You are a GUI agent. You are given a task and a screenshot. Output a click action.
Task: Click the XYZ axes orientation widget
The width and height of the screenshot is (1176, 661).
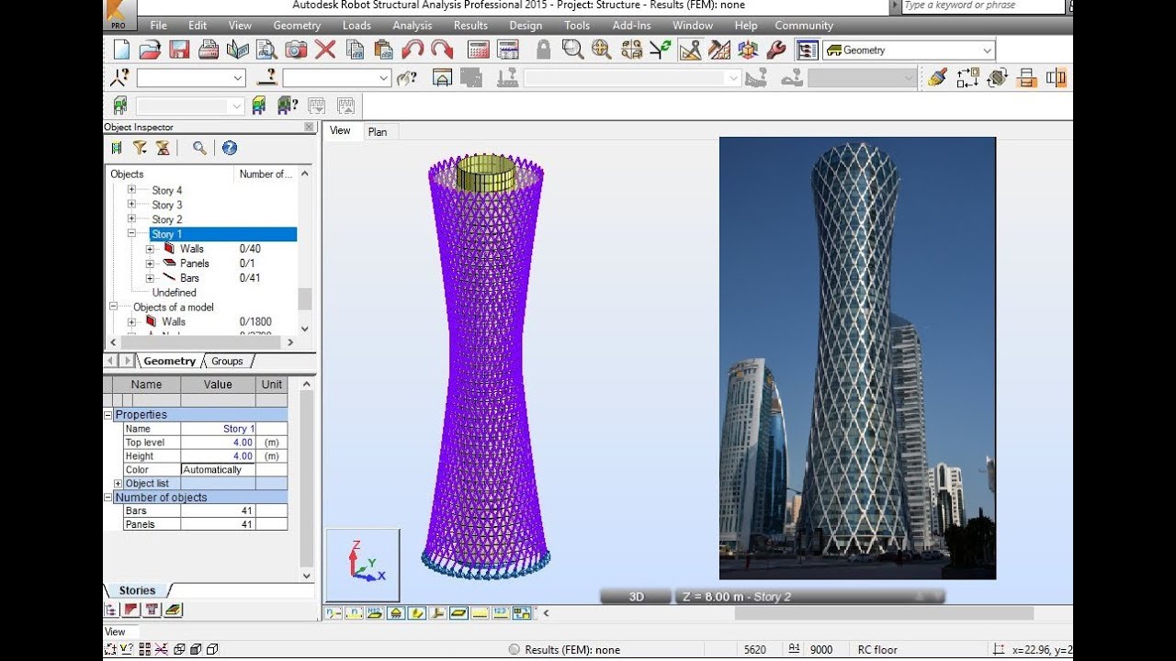[x=363, y=565]
